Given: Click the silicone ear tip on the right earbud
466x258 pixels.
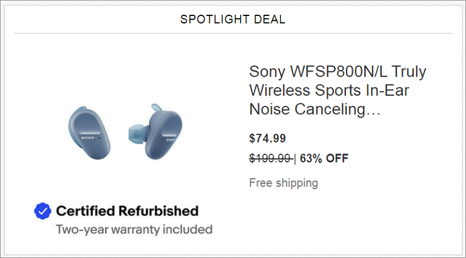Looking at the screenshot, I should pos(137,133).
